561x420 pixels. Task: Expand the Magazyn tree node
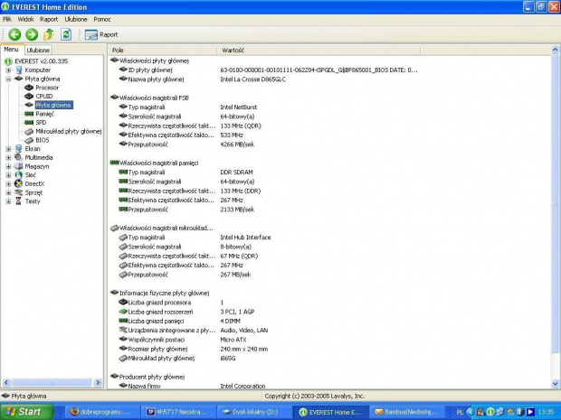(8, 166)
